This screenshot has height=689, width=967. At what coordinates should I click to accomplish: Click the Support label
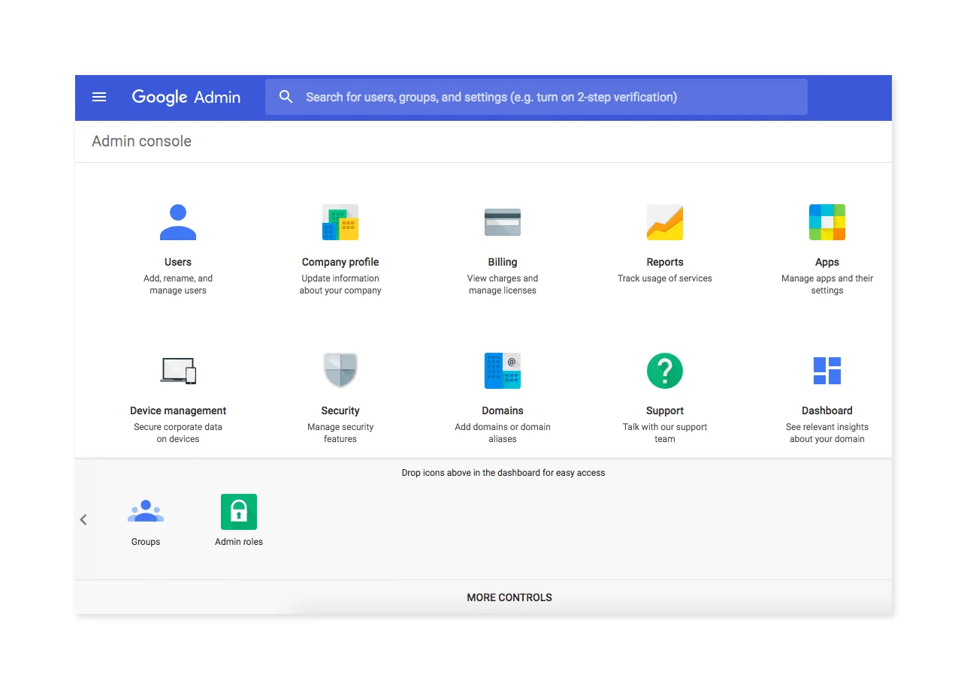665,411
